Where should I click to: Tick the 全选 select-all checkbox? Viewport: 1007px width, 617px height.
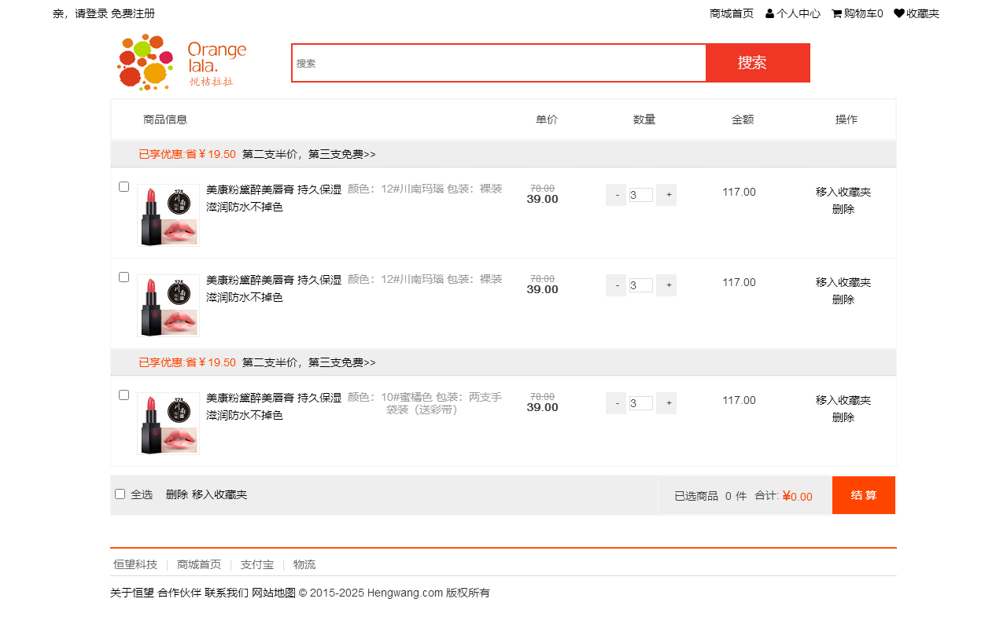pos(120,494)
